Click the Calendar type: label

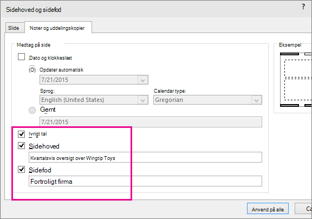(x=170, y=91)
